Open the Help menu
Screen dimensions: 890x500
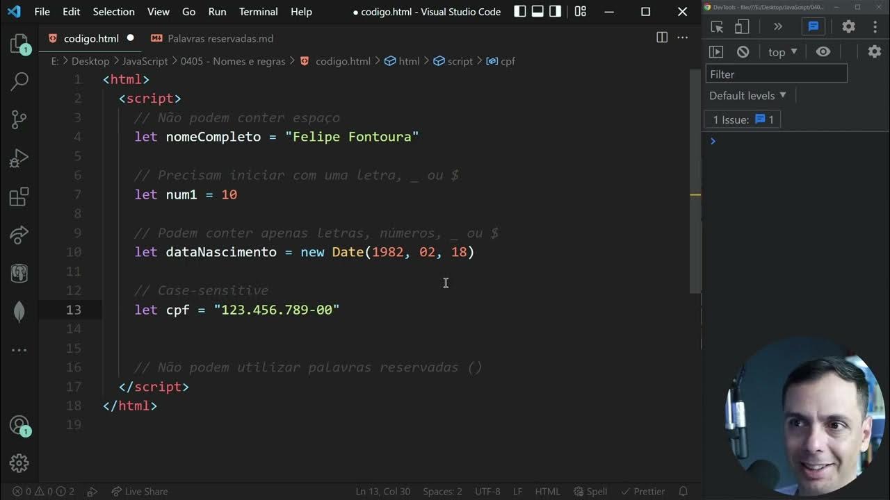301,12
